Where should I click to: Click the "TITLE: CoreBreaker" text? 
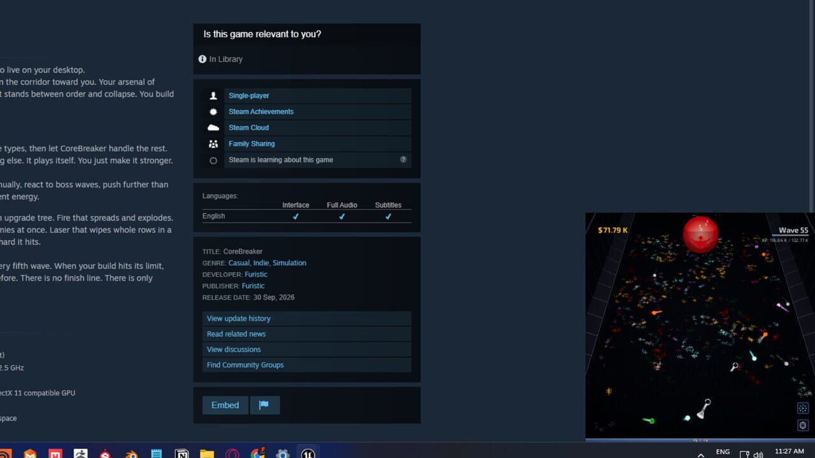pos(232,251)
